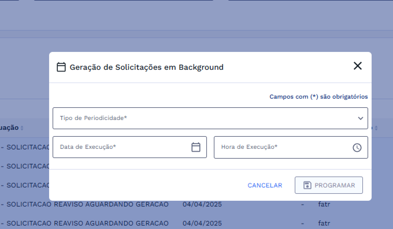393x229 pixels.
Task: Select the last SOLICITACAO REAVISO AGUARDANDO GERACAO row
Action: [87, 223]
